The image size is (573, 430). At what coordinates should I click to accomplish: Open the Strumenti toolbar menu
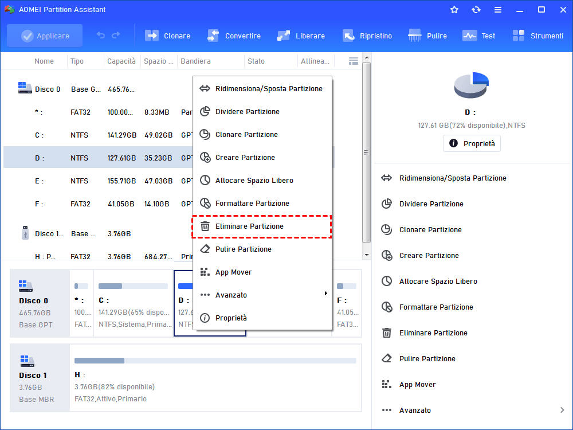(x=537, y=36)
